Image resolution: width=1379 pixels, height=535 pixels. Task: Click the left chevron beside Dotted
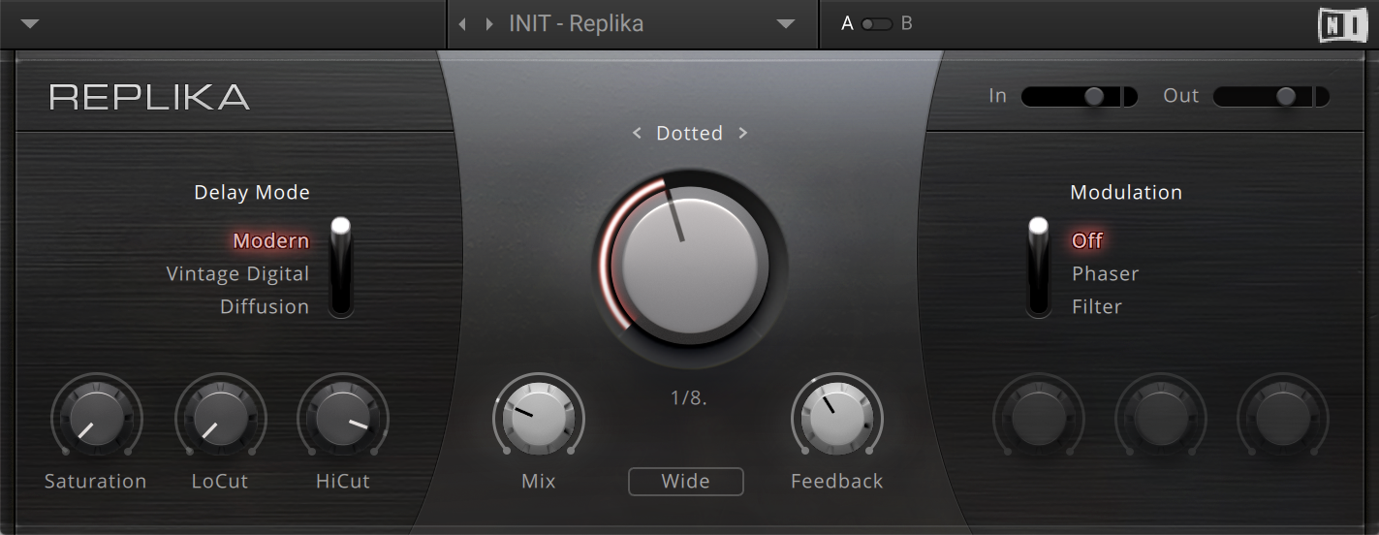[x=637, y=134]
